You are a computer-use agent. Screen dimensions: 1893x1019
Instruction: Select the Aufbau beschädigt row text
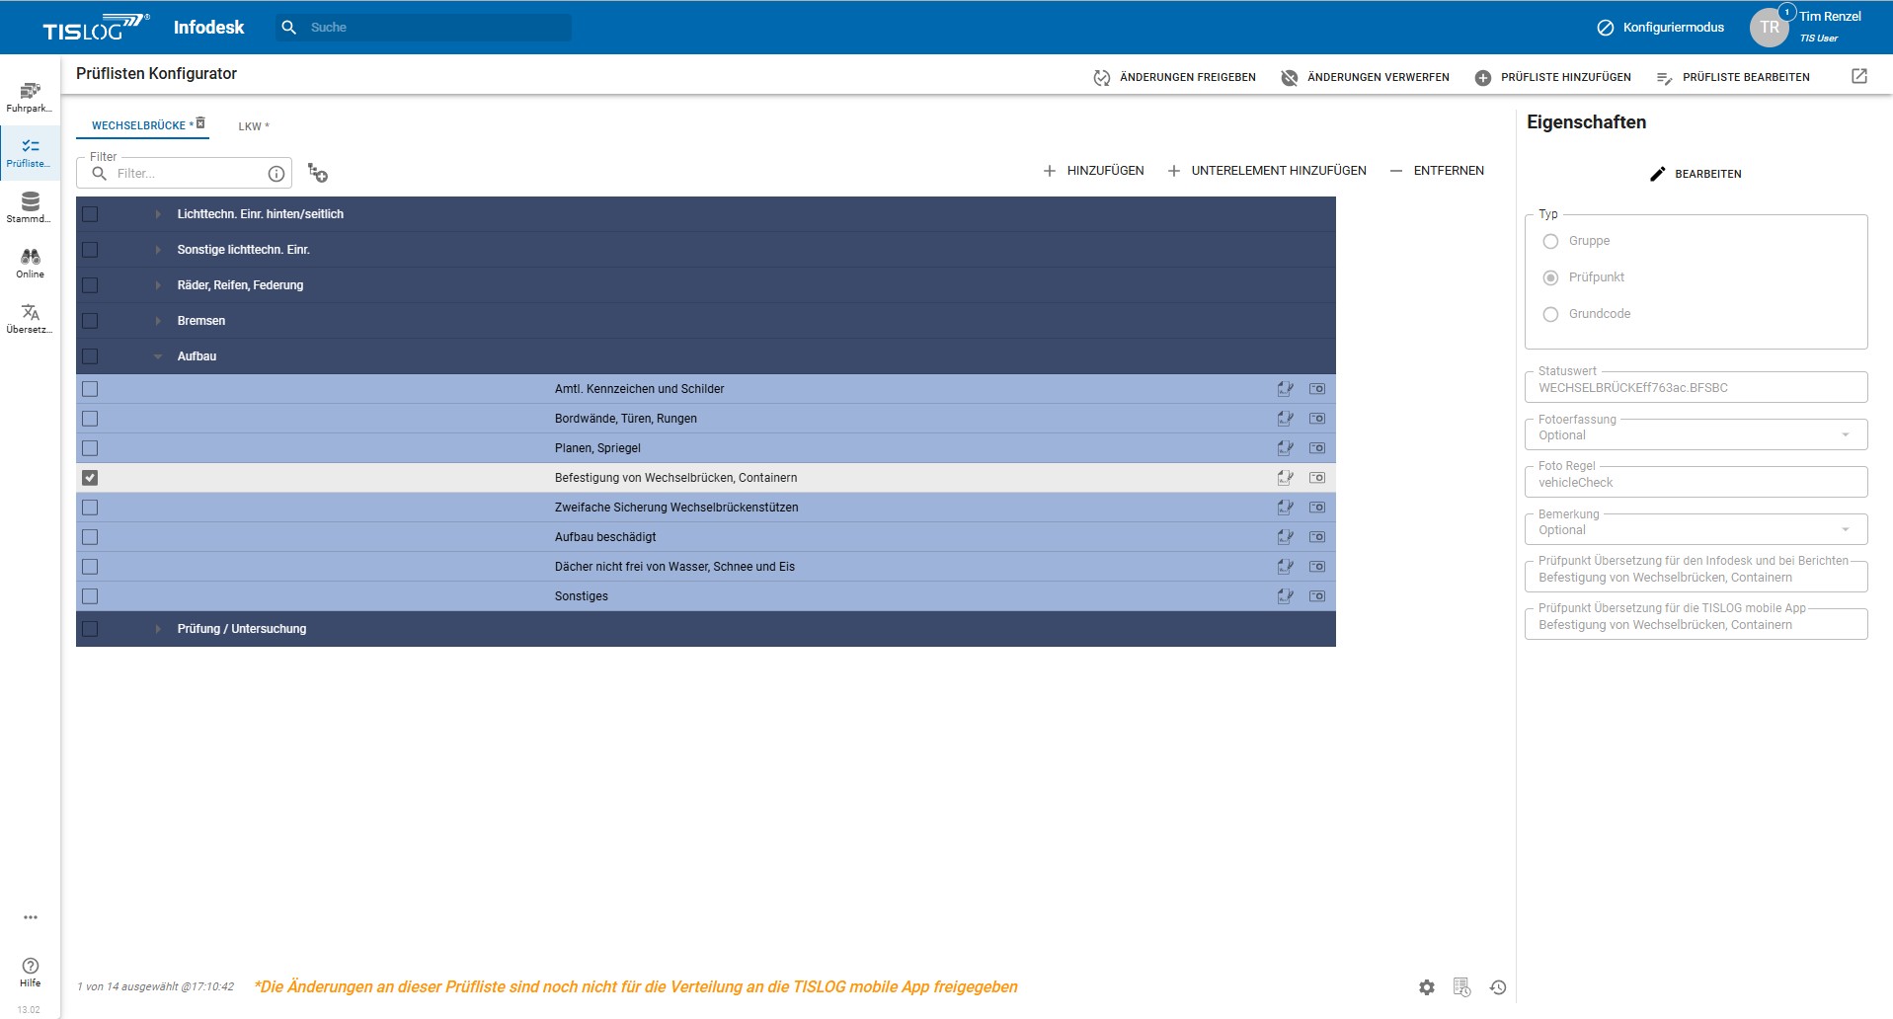tap(605, 537)
